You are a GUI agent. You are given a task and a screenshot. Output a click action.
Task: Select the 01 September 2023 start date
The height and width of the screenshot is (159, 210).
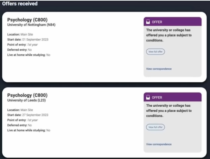click(x=35, y=39)
